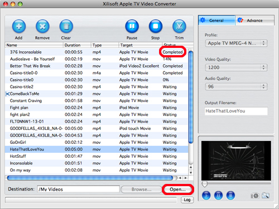The width and height of the screenshot is (279, 209).
Task: Select the FLT0NNW1-13-01 row
Action: point(97,121)
